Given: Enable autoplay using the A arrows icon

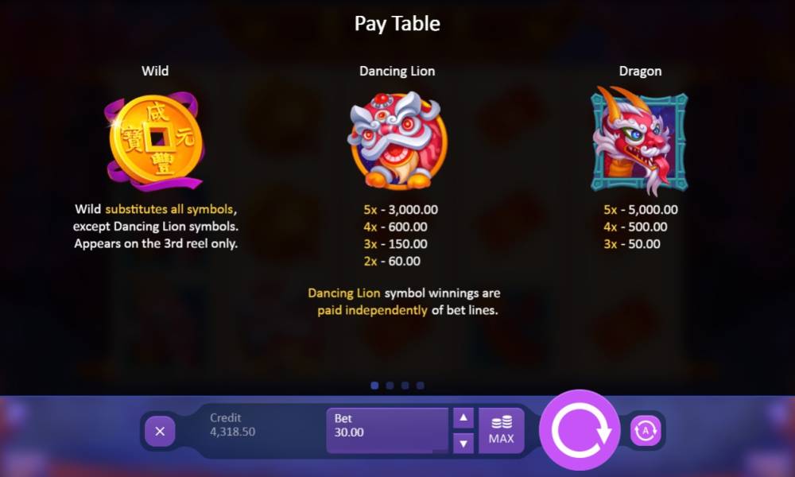Looking at the screenshot, I should tap(646, 431).
